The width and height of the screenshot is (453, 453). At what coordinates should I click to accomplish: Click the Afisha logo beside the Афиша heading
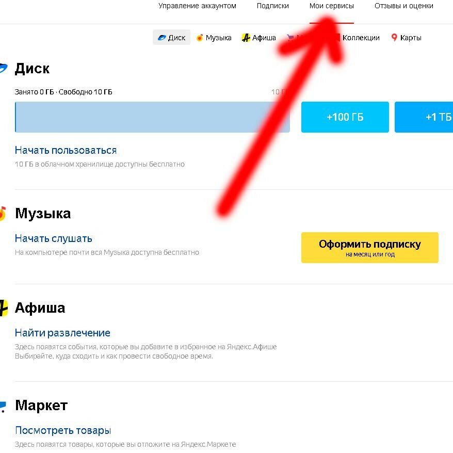click(x=4, y=308)
